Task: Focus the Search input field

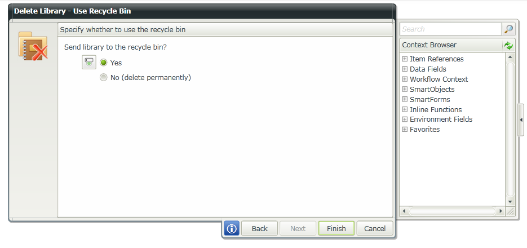Action: pyautogui.click(x=450, y=29)
